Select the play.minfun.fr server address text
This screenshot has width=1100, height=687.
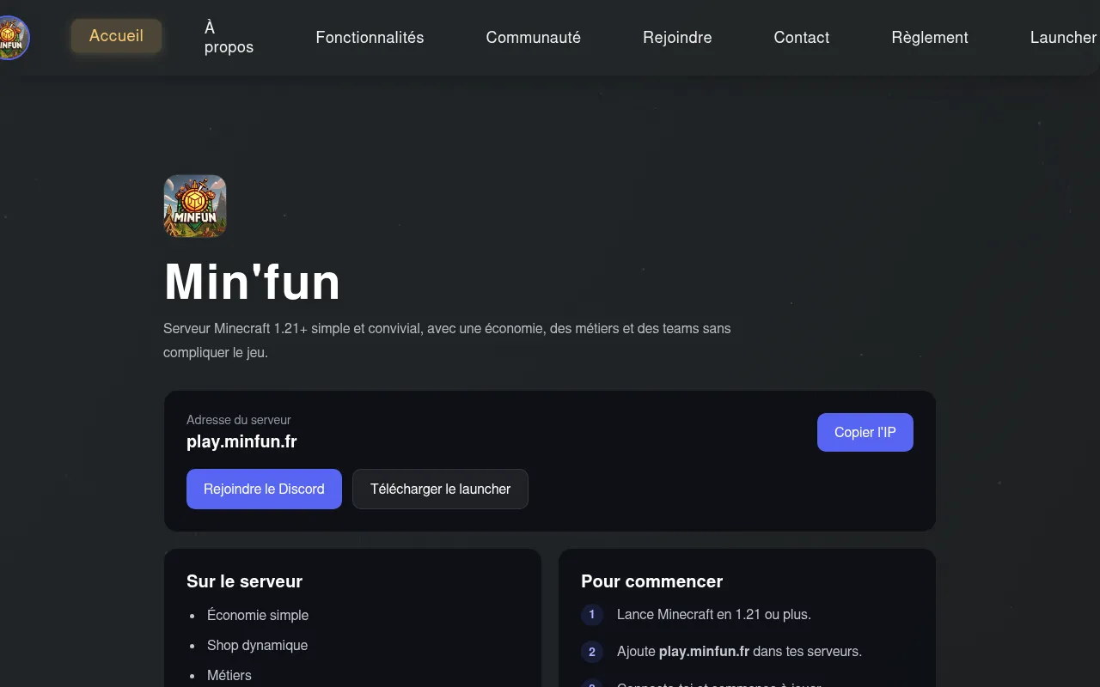pos(241,442)
